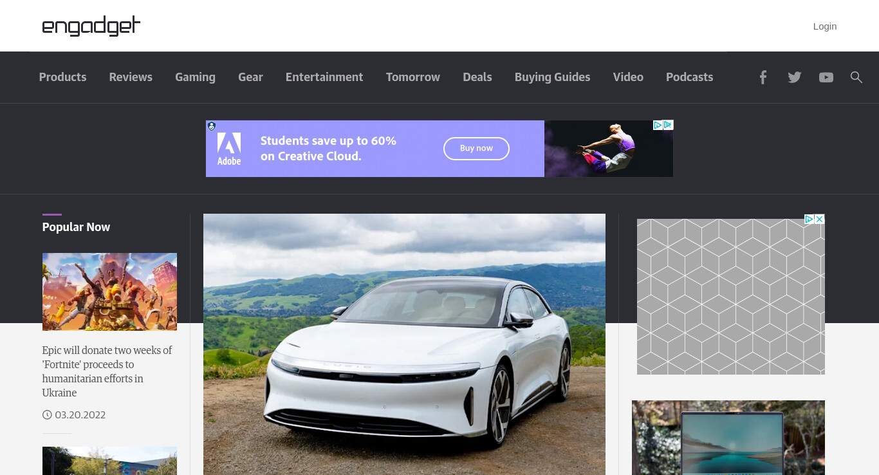Open the search magnifier icon
This screenshot has width=879, height=475.
click(856, 77)
